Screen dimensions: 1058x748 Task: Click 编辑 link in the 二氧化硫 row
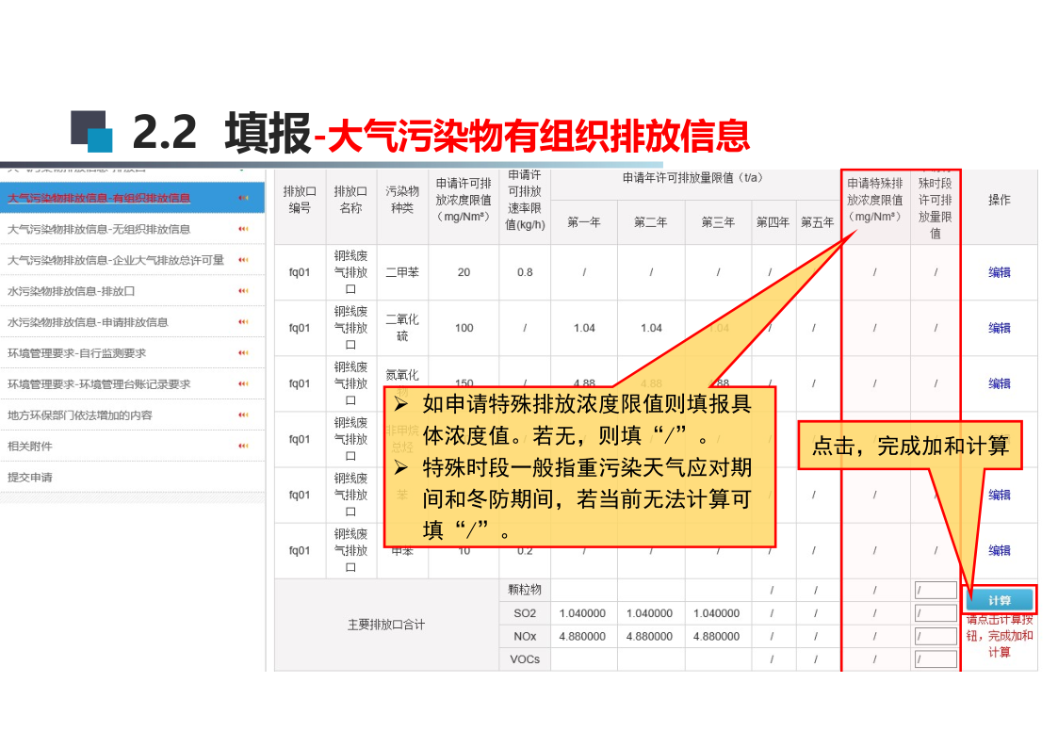(x=1000, y=329)
